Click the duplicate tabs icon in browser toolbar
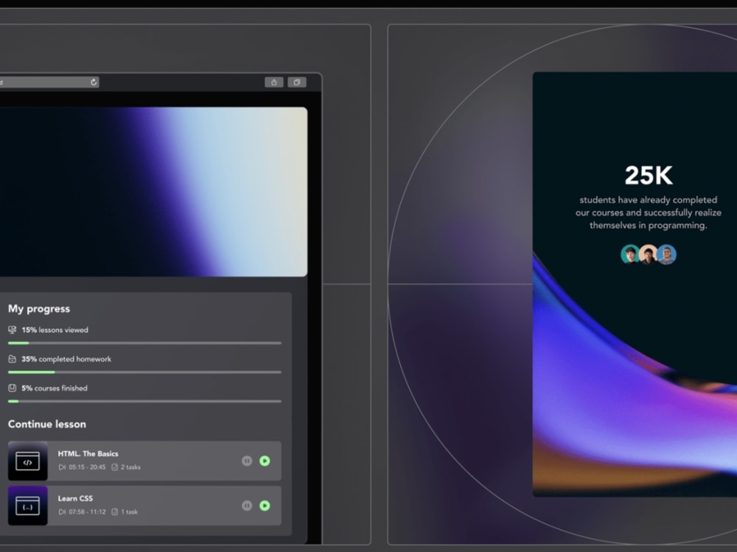The width and height of the screenshot is (737, 552). click(296, 82)
